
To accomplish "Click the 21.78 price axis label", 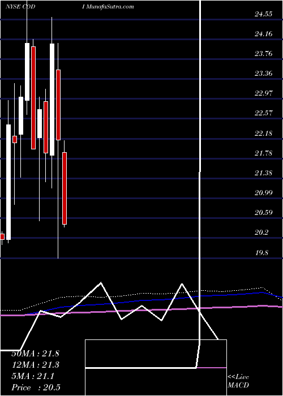I will pos(263,153).
